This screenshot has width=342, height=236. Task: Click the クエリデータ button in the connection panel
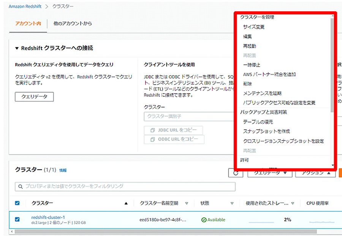click(x=34, y=97)
